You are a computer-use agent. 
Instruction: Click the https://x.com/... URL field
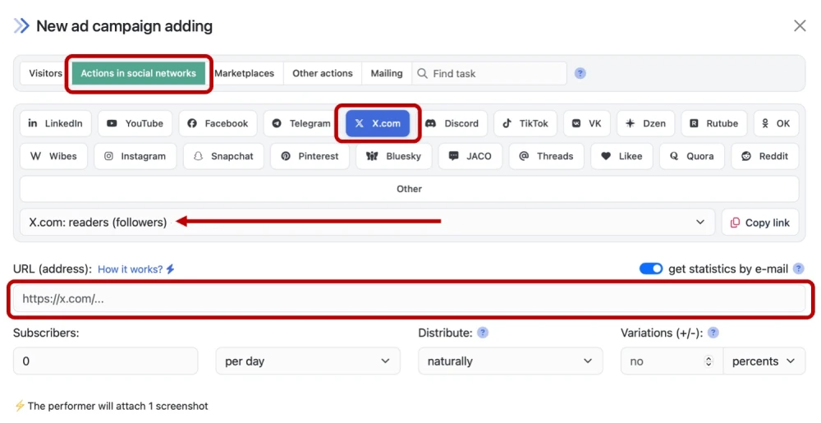[409, 299]
